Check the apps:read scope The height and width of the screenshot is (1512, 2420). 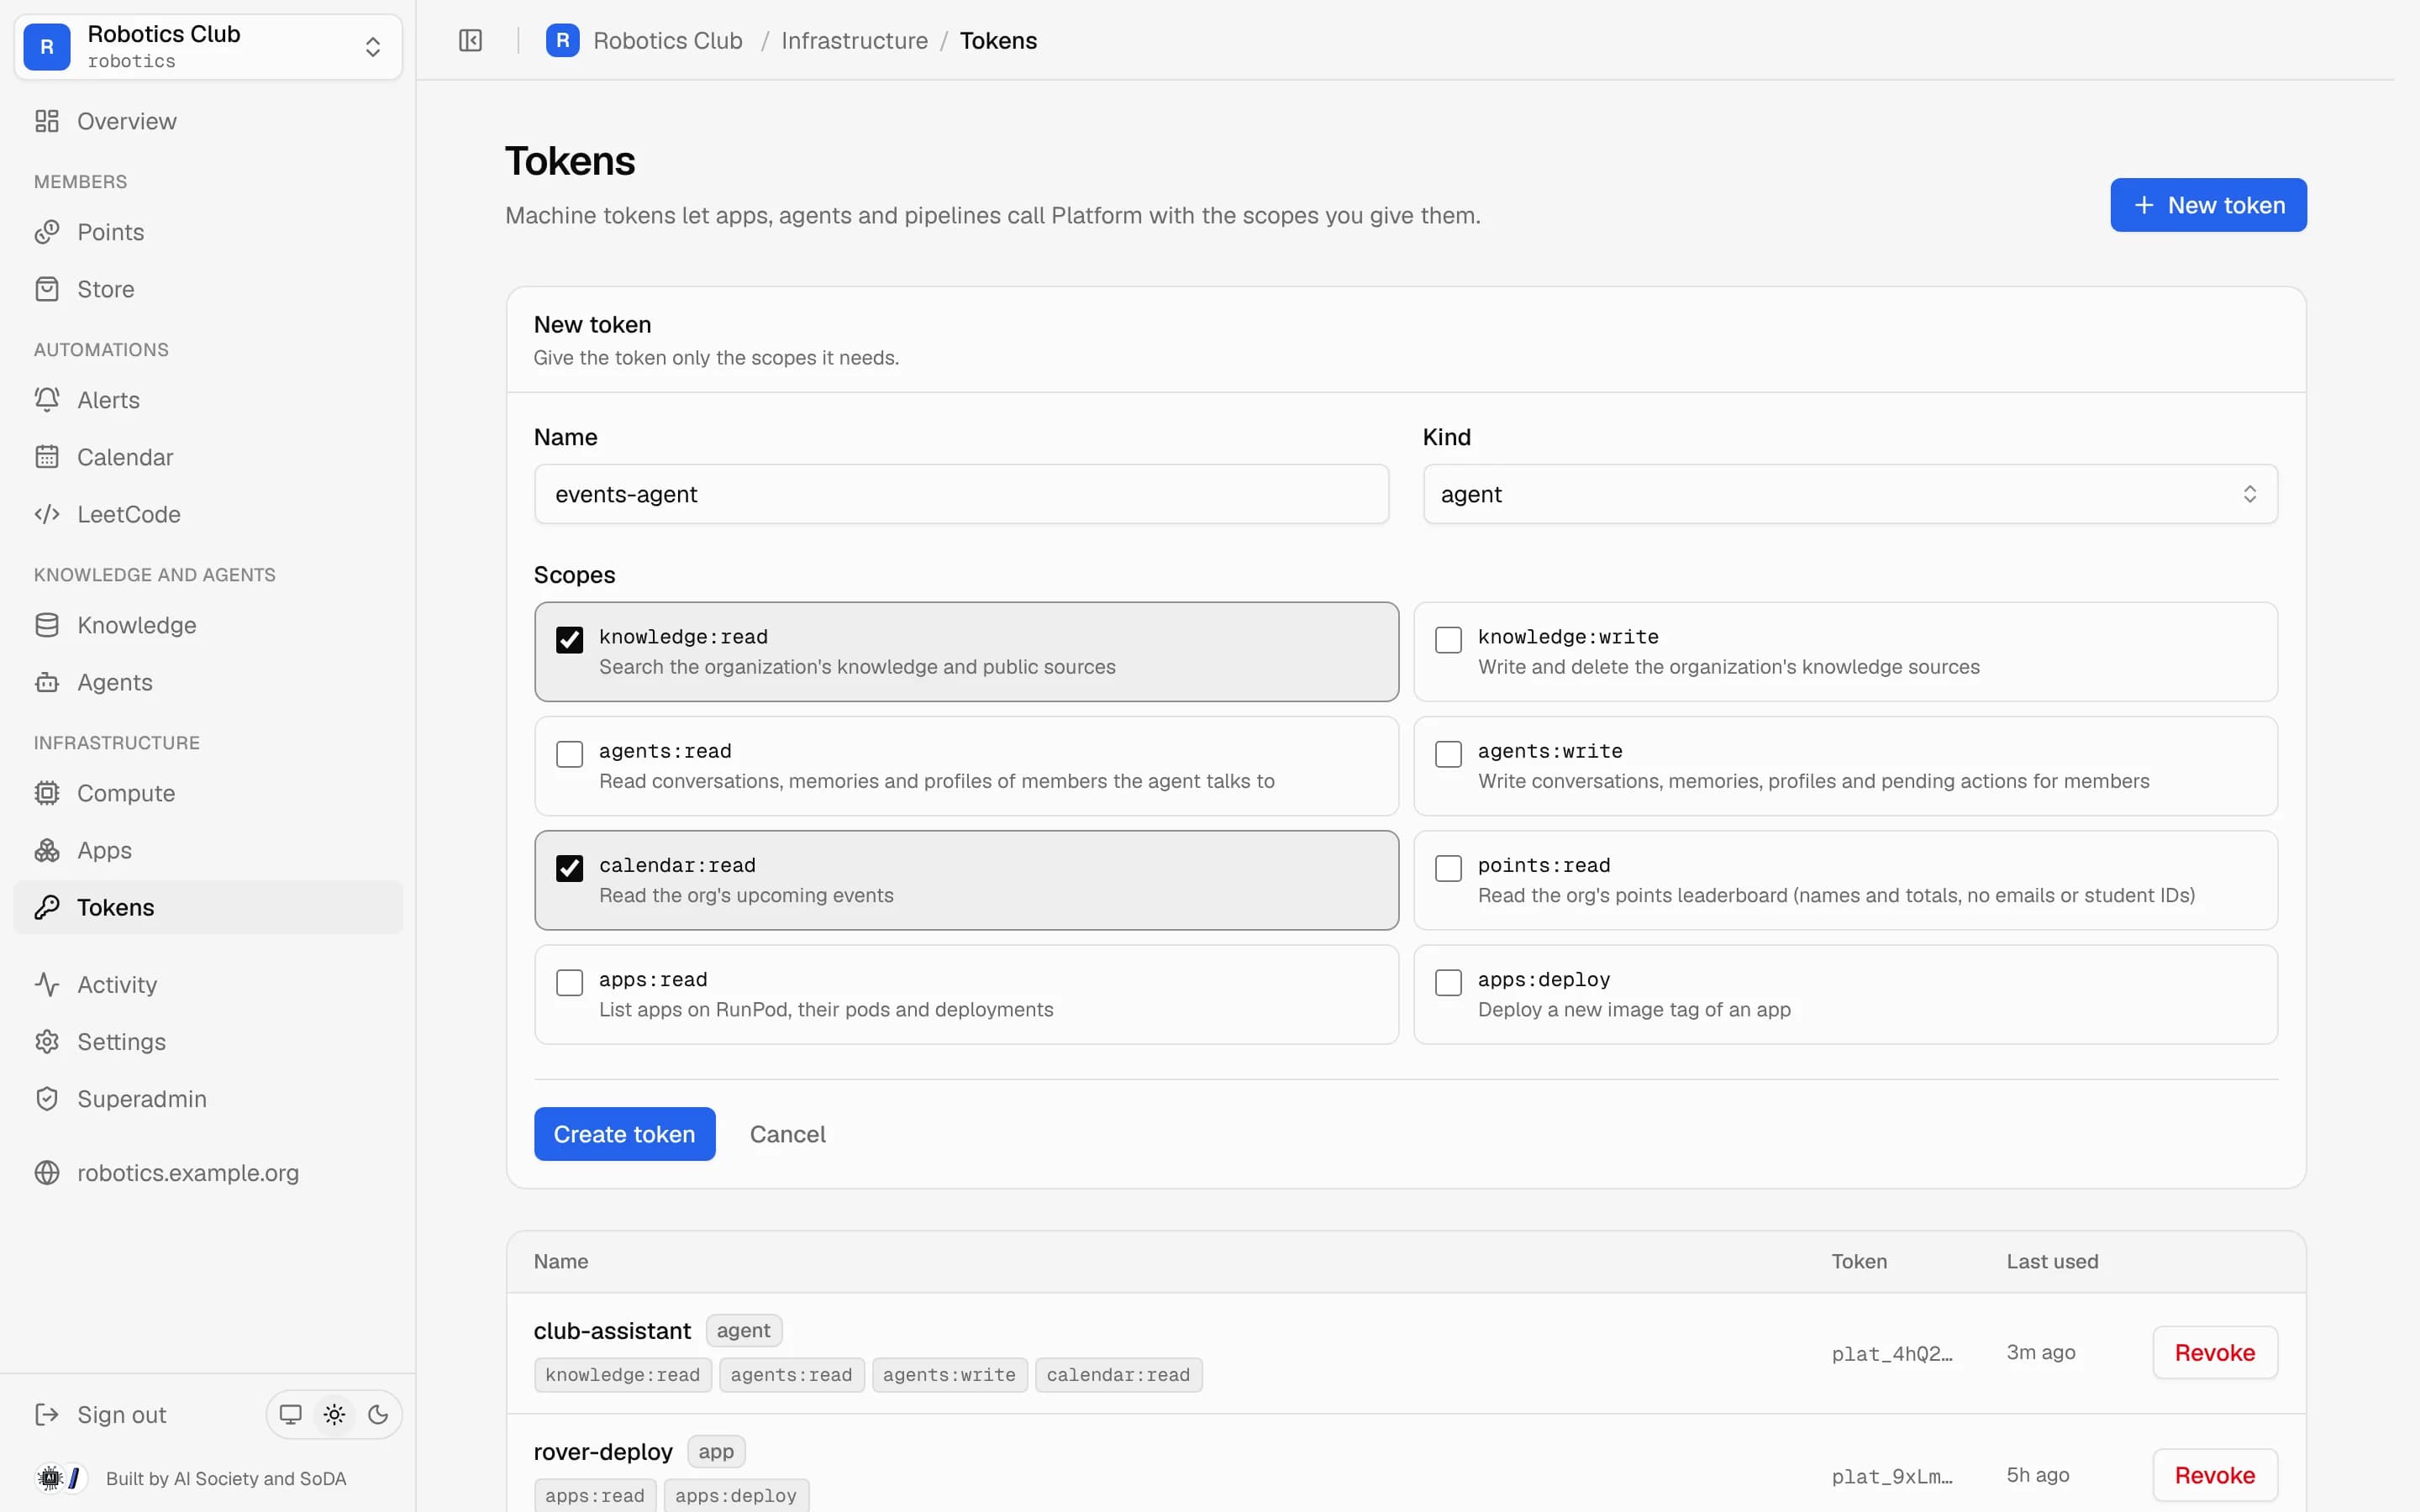coord(569,983)
